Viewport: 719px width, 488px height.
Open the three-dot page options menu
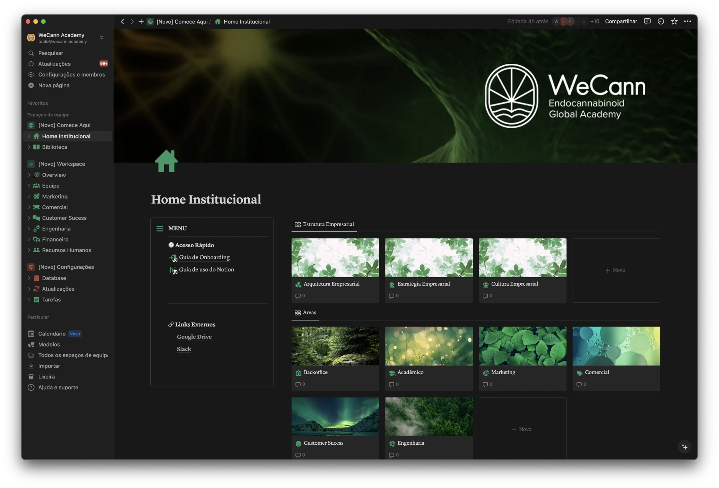(688, 21)
